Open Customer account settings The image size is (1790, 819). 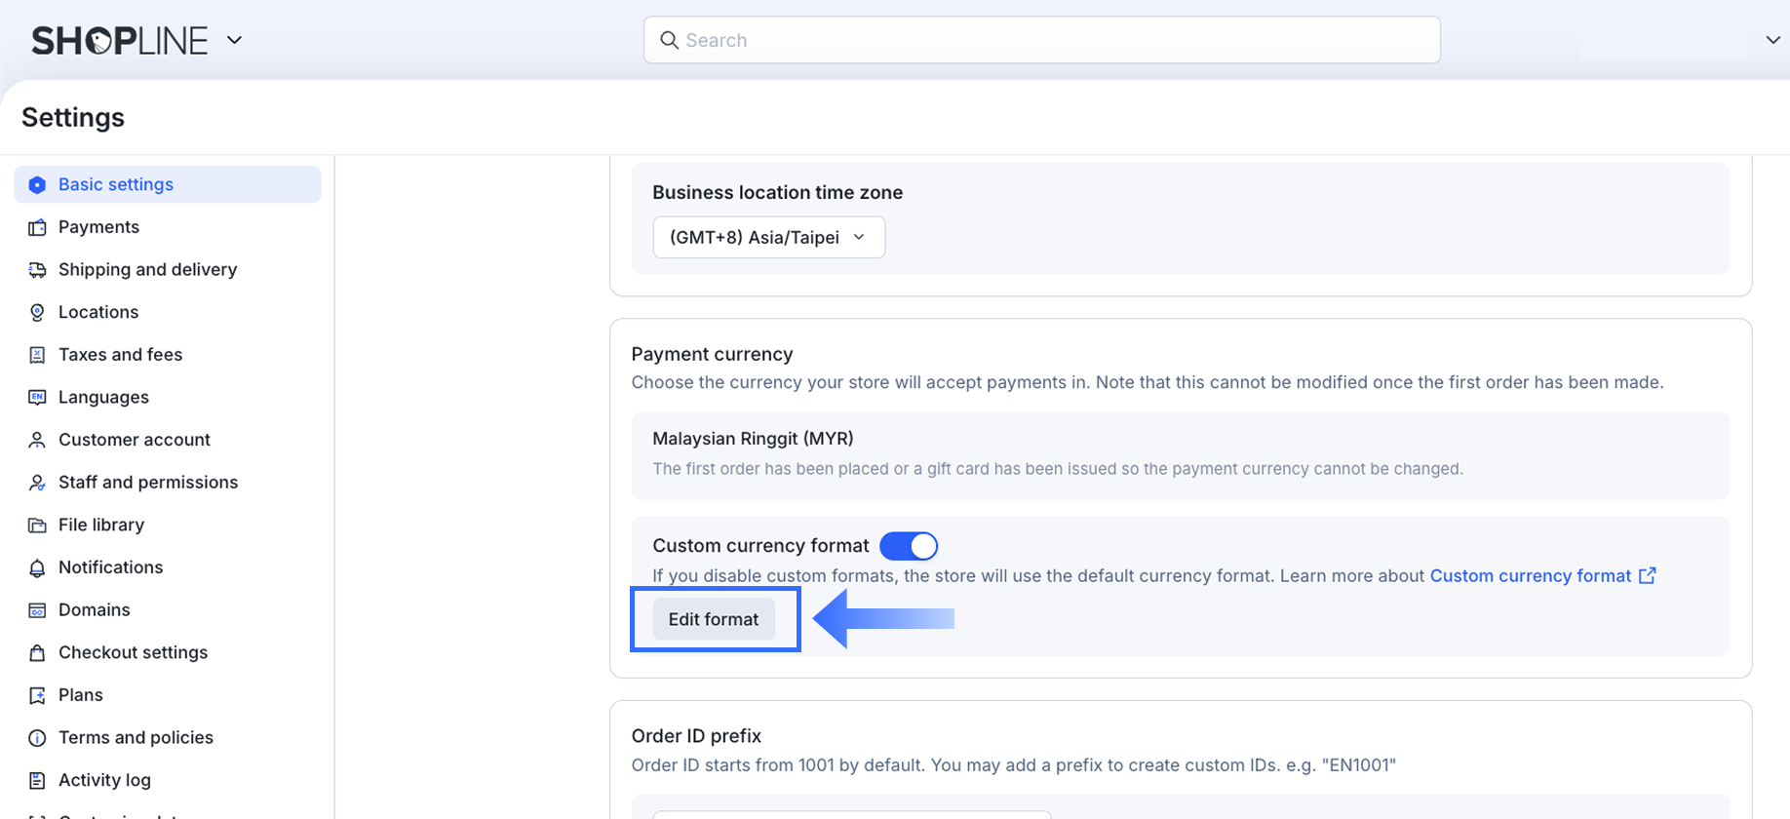tap(134, 440)
